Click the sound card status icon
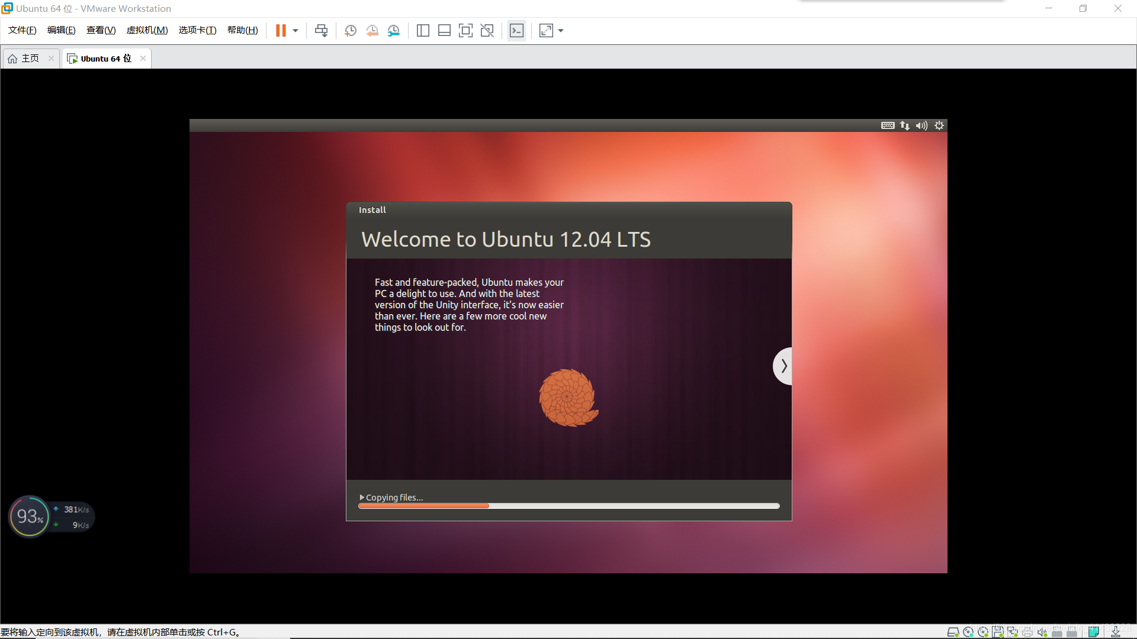1137x639 pixels. tap(1042, 632)
